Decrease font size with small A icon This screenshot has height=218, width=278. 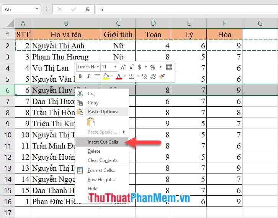coord(131,67)
